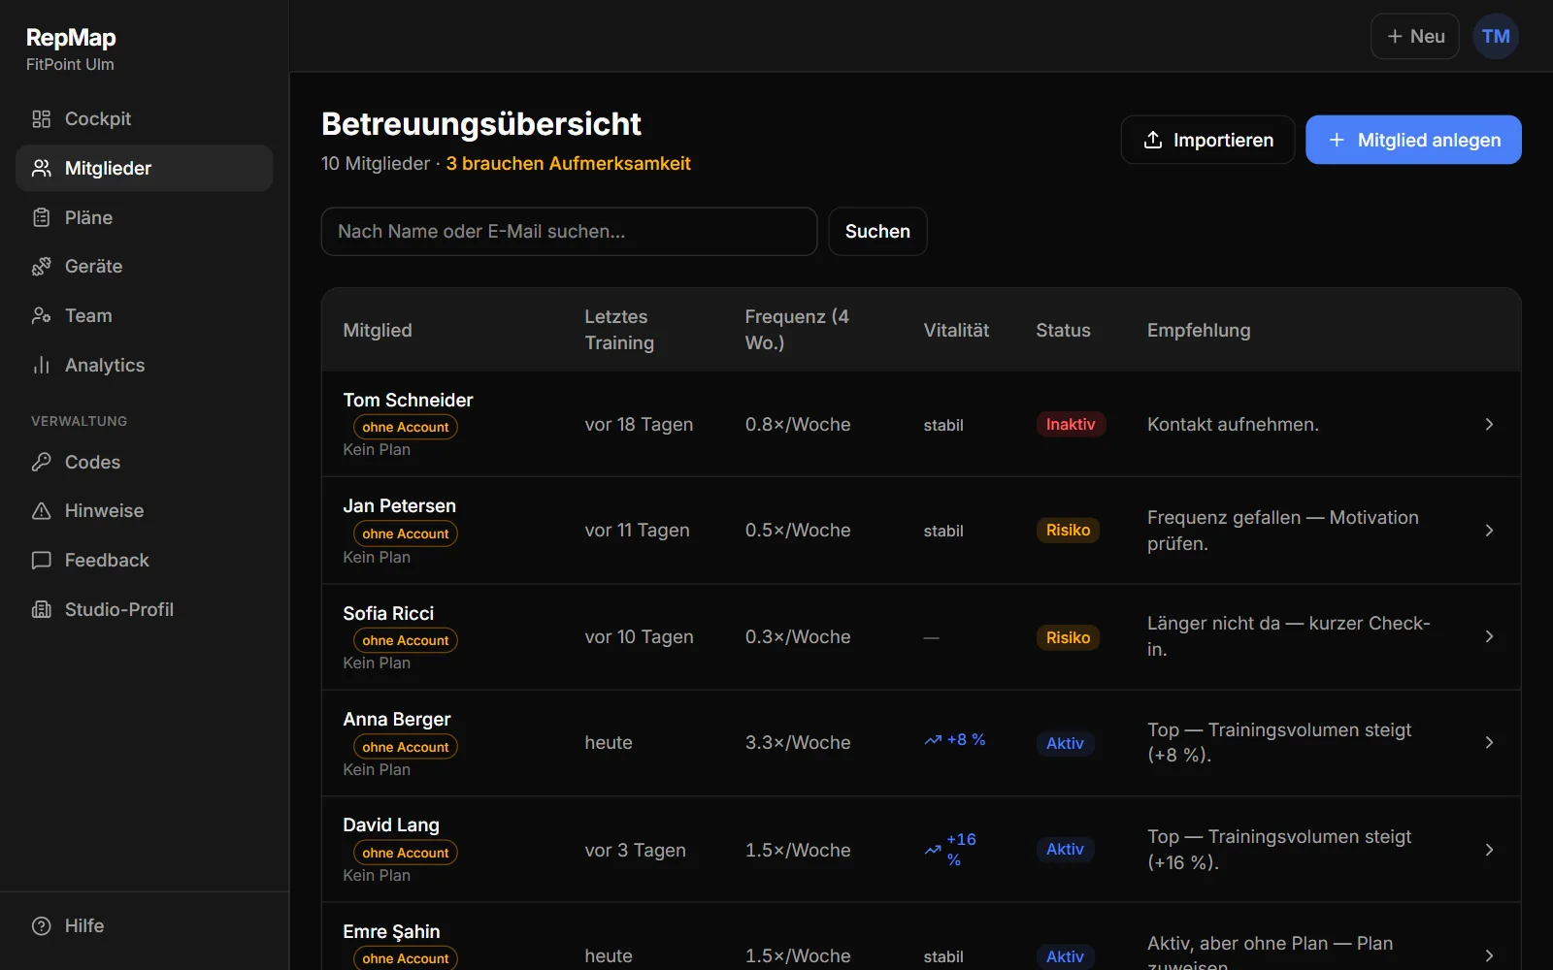
Task: Click the trend arrow in David Lang's row
Action: (933, 850)
